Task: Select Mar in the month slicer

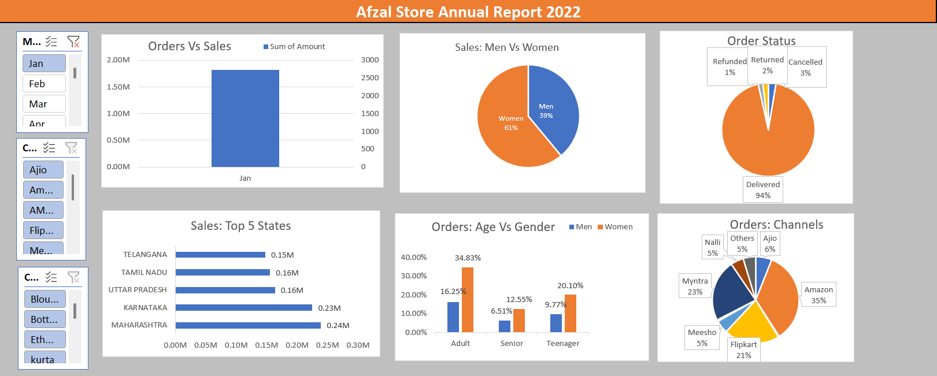Action: 44,104
